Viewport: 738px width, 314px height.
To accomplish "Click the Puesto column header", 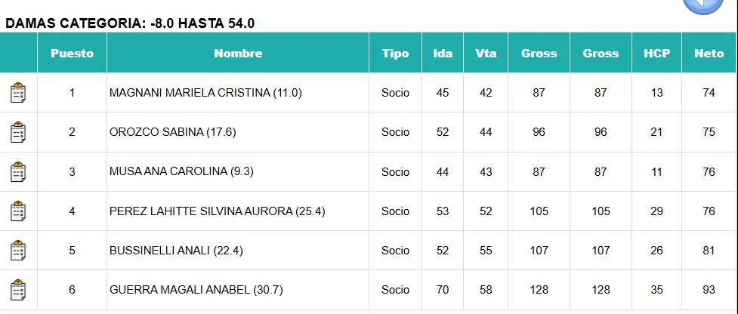I will [x=72, y=54].
